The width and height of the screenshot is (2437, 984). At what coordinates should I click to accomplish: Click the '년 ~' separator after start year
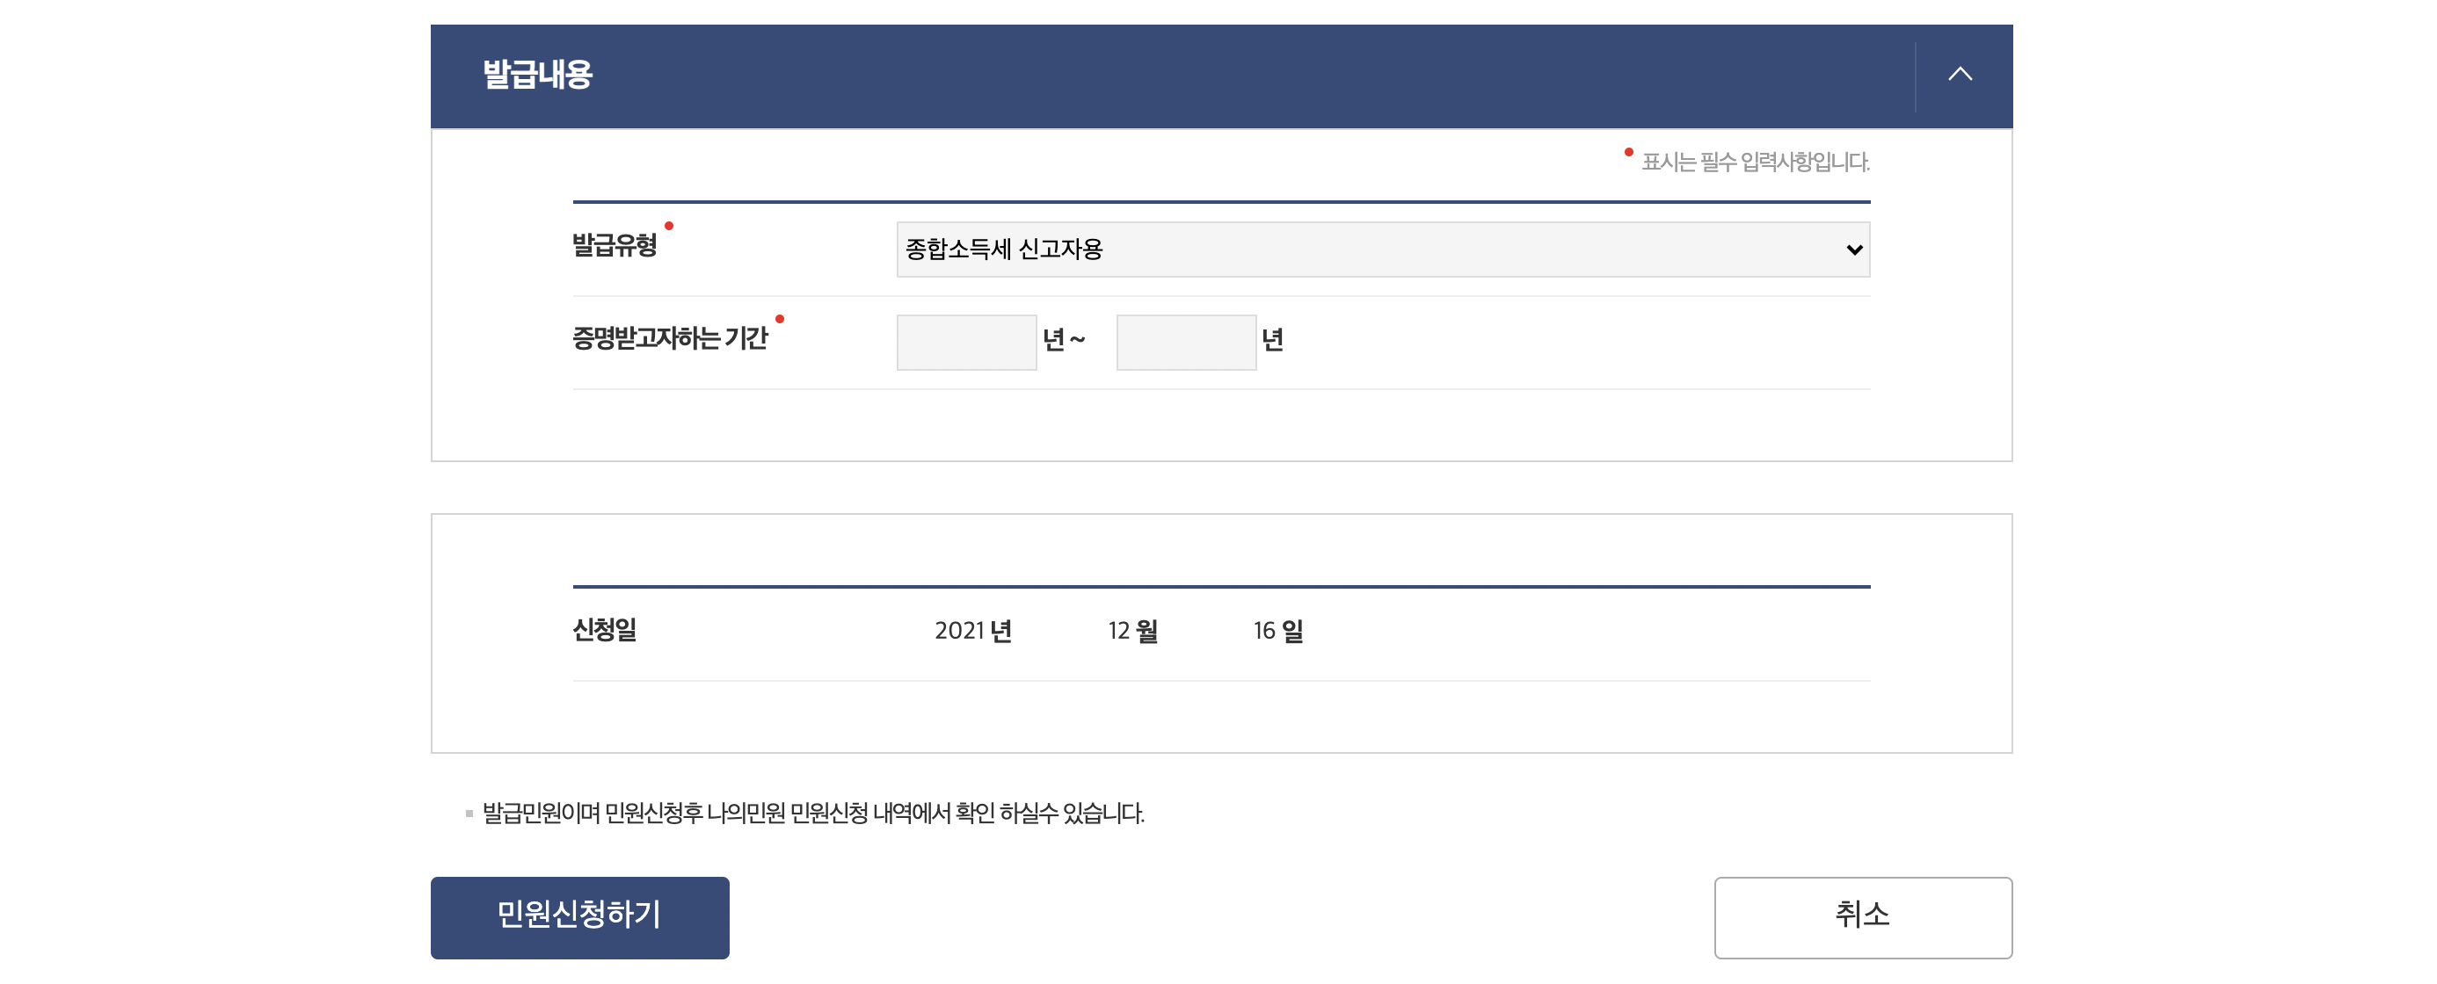[1064, 340]
